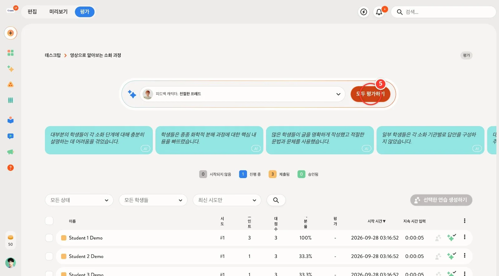Open the video play icon in sidebar
Screen dimensions: 499x276
(x=11, y=136)
